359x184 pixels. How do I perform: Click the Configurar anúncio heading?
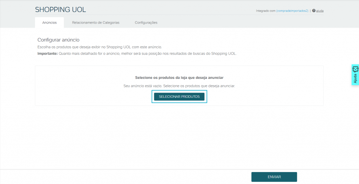pyautogui.click(x=59, y=40)
